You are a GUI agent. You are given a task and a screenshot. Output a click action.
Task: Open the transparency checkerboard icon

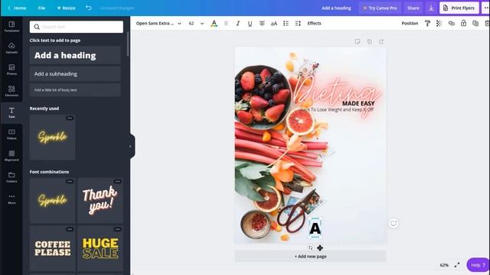pyautogui.click(x=439, y=24)
